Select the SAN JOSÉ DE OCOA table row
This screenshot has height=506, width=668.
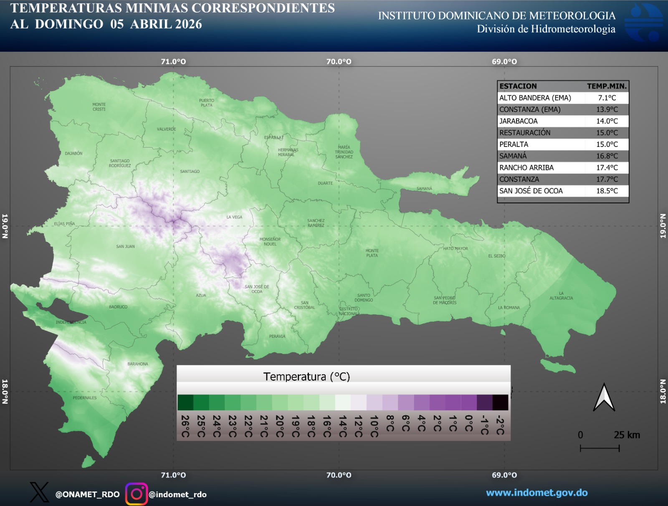click(563, 191)
